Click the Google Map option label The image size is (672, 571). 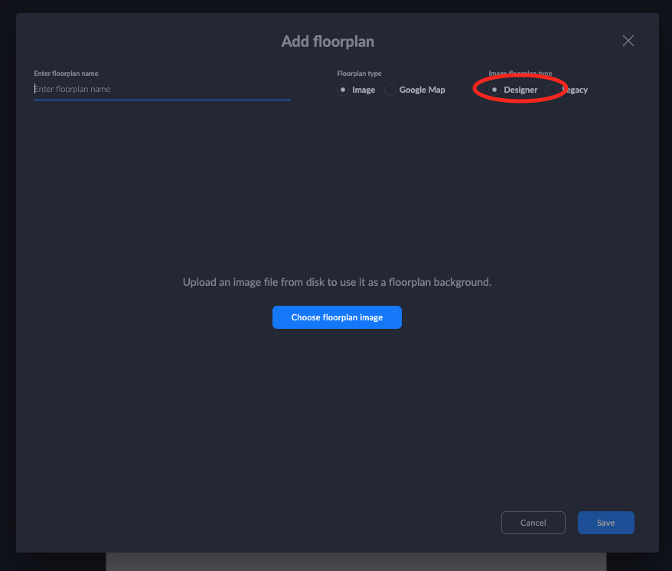[422, 90]
